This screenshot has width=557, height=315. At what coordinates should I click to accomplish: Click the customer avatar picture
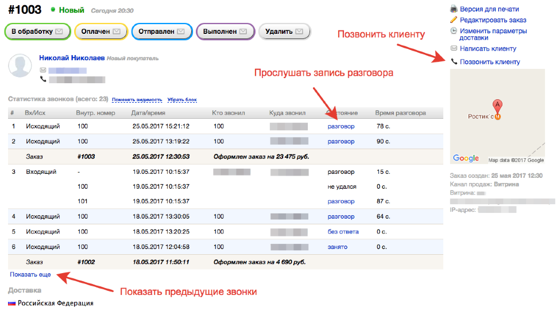click(x=20, y=67)
